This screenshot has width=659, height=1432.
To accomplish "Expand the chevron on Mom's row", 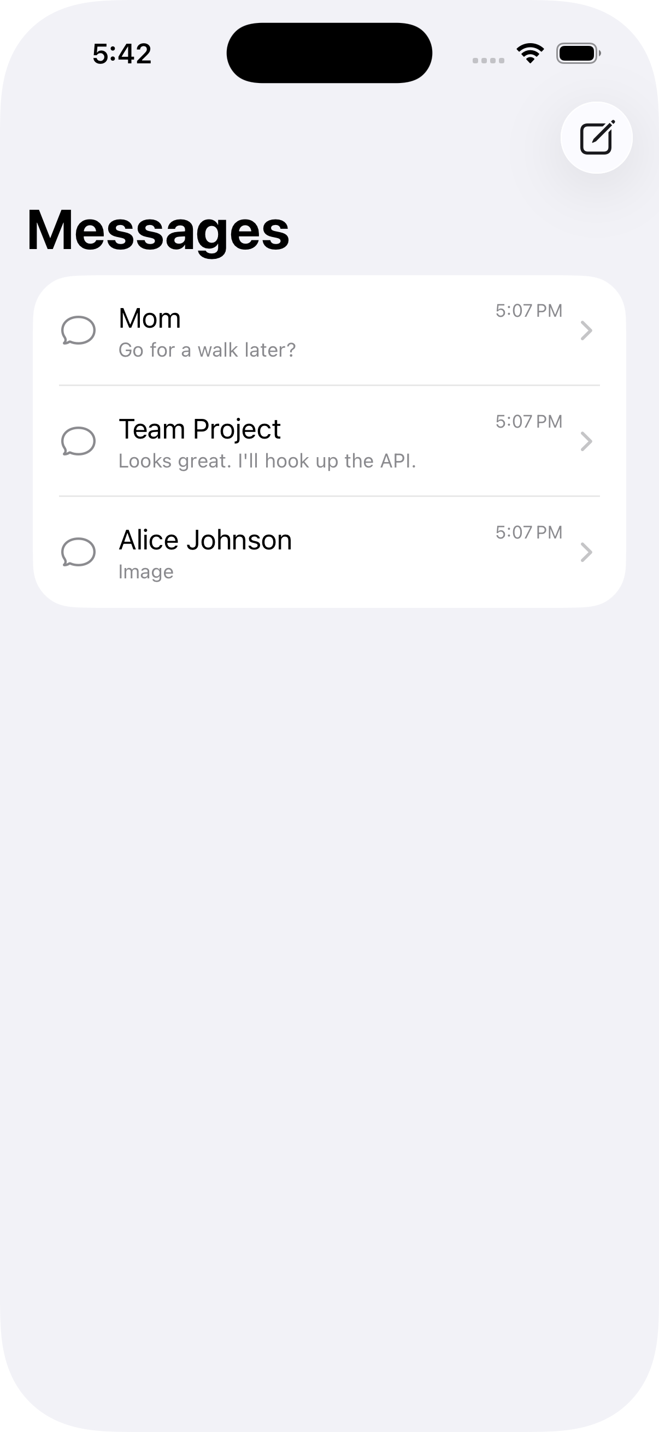I will (586, 331).
